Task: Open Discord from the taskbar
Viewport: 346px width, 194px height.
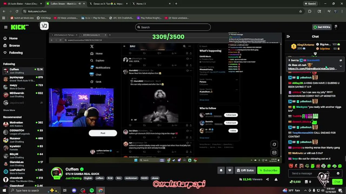Action: [74, 190]
